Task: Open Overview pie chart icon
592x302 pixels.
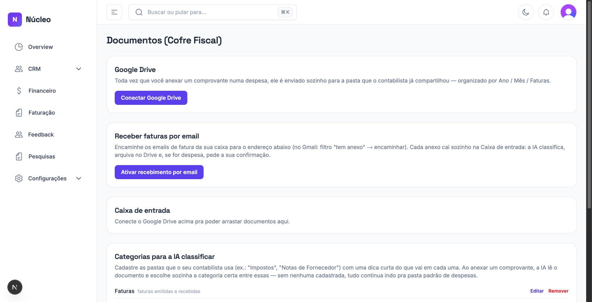Action: (19, 47)
